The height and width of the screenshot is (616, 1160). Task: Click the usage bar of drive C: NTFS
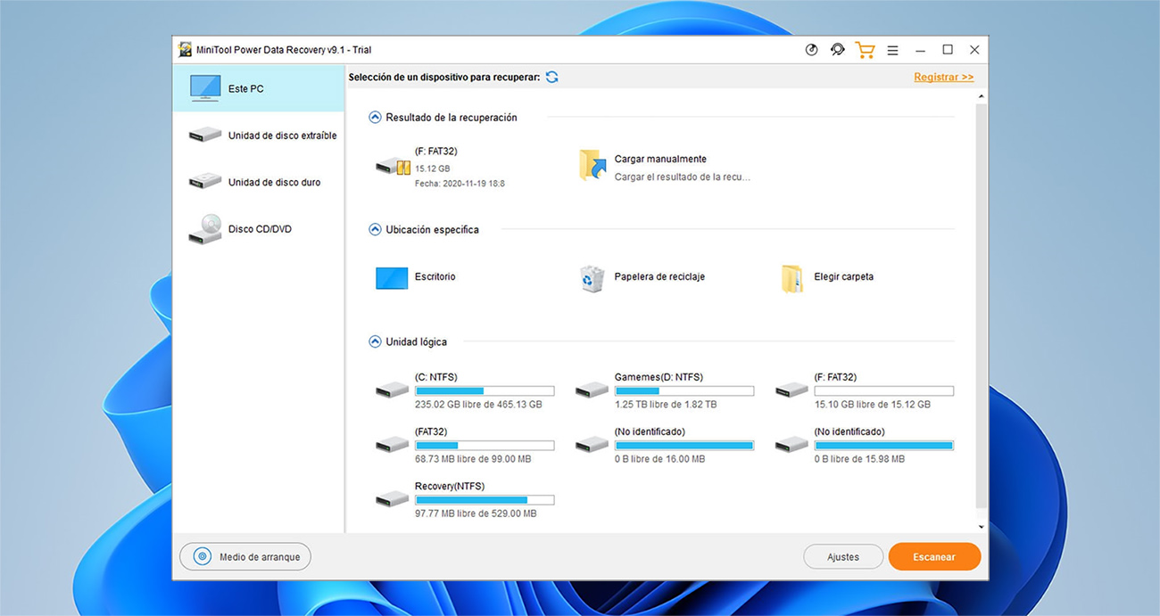485,390
